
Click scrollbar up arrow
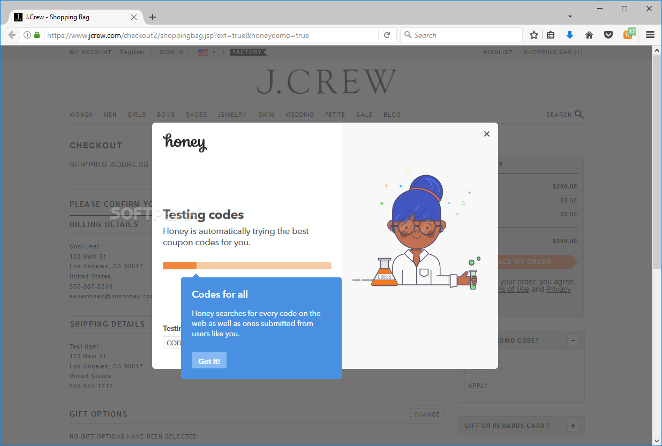click(657, 50)
